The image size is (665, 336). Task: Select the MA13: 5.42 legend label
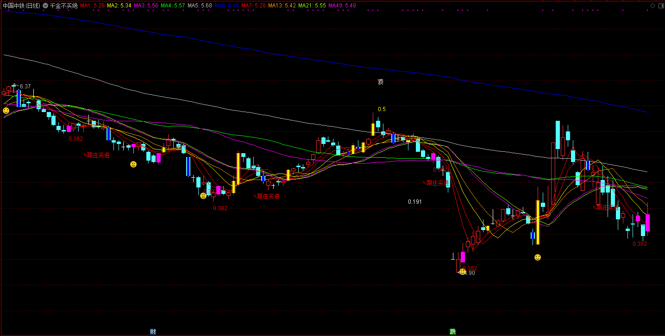[x=282, y=6]
